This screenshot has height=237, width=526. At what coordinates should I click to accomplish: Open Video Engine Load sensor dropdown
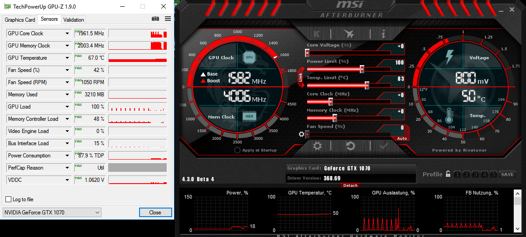(x=67, y=131)
